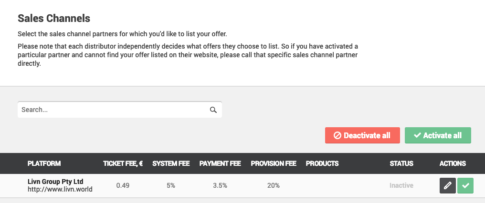Viewport: 485px width, 203px height.
Task: Select the Livn Group Pty Ltd name
Action: [55, 182]
